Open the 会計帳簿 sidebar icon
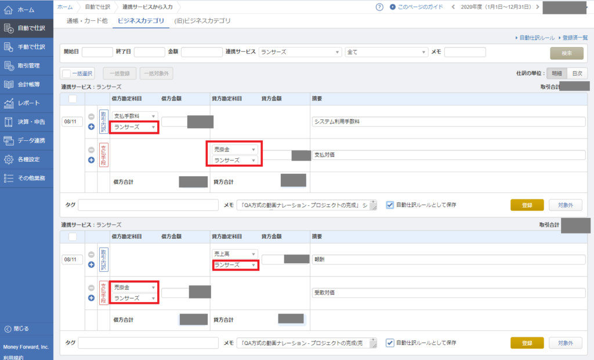 click(x=9, y=85)
